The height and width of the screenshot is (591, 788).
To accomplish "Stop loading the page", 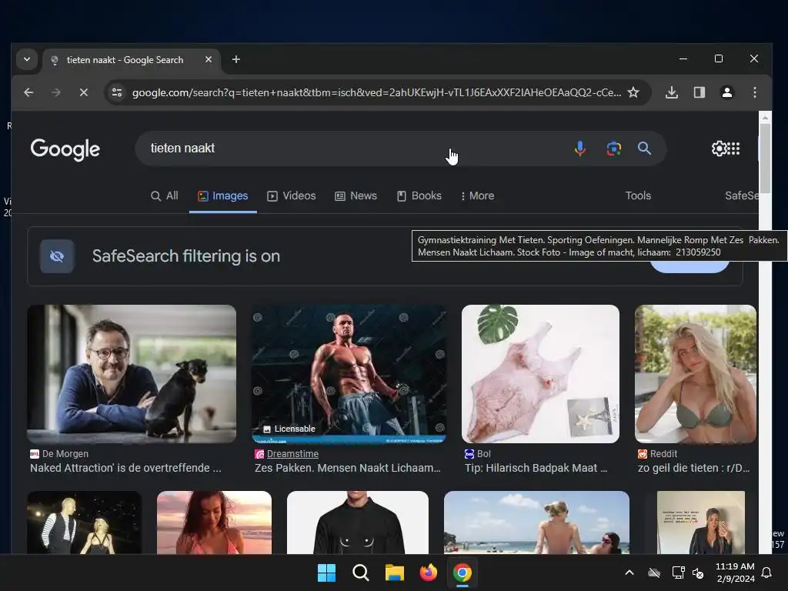I will (x=83, y=92).
